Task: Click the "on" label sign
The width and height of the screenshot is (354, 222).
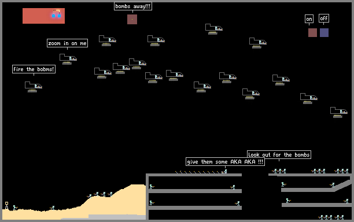Action: [309, 19]
